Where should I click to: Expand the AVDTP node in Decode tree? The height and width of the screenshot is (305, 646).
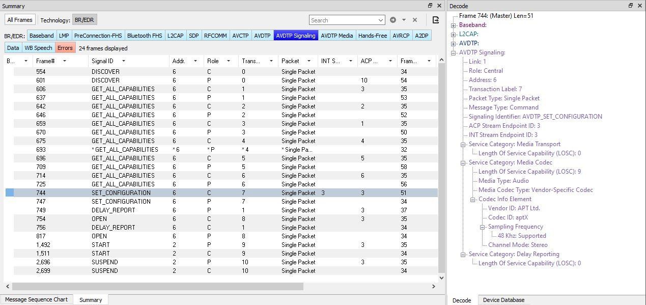454,43
